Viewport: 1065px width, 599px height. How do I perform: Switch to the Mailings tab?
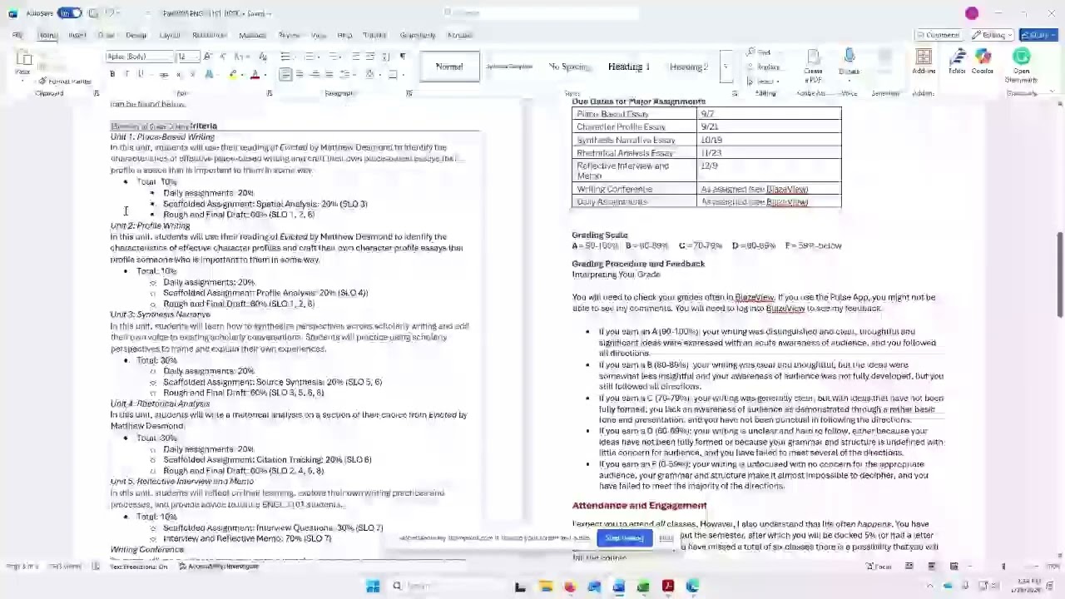(x=252, y=35)
